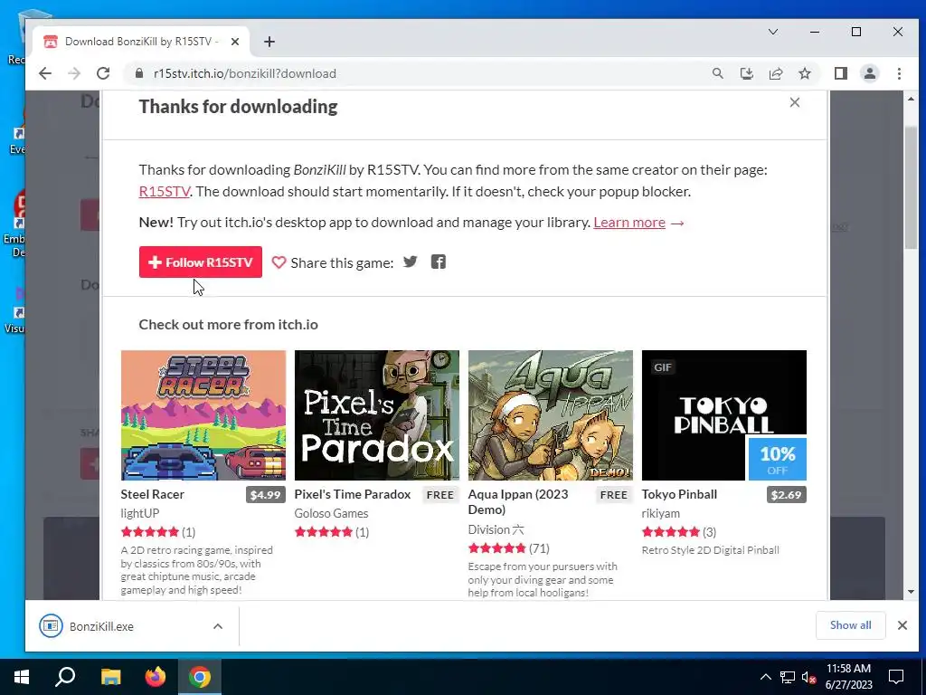Click the Share this game heart icon
Screen dimensions: 926x695
[279, 262]
